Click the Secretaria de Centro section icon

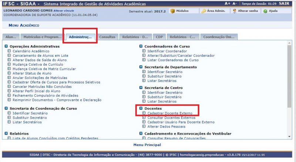141,88
